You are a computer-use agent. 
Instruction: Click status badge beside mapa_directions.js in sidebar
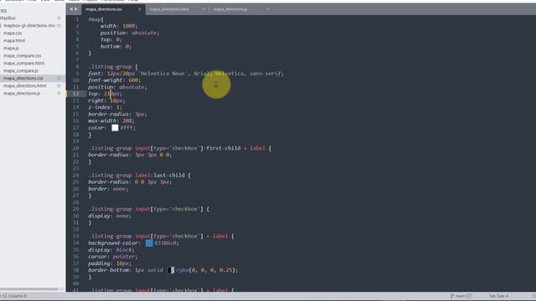point(59,93)
